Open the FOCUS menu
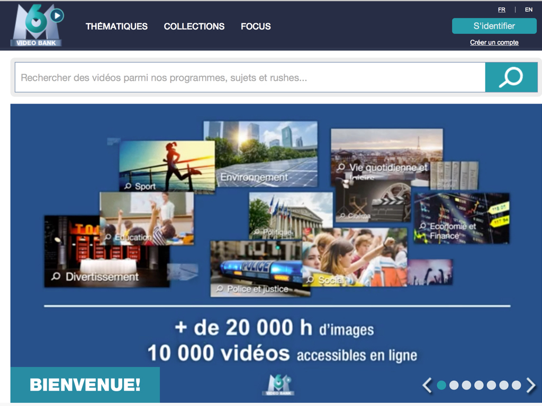 (256, 26)
